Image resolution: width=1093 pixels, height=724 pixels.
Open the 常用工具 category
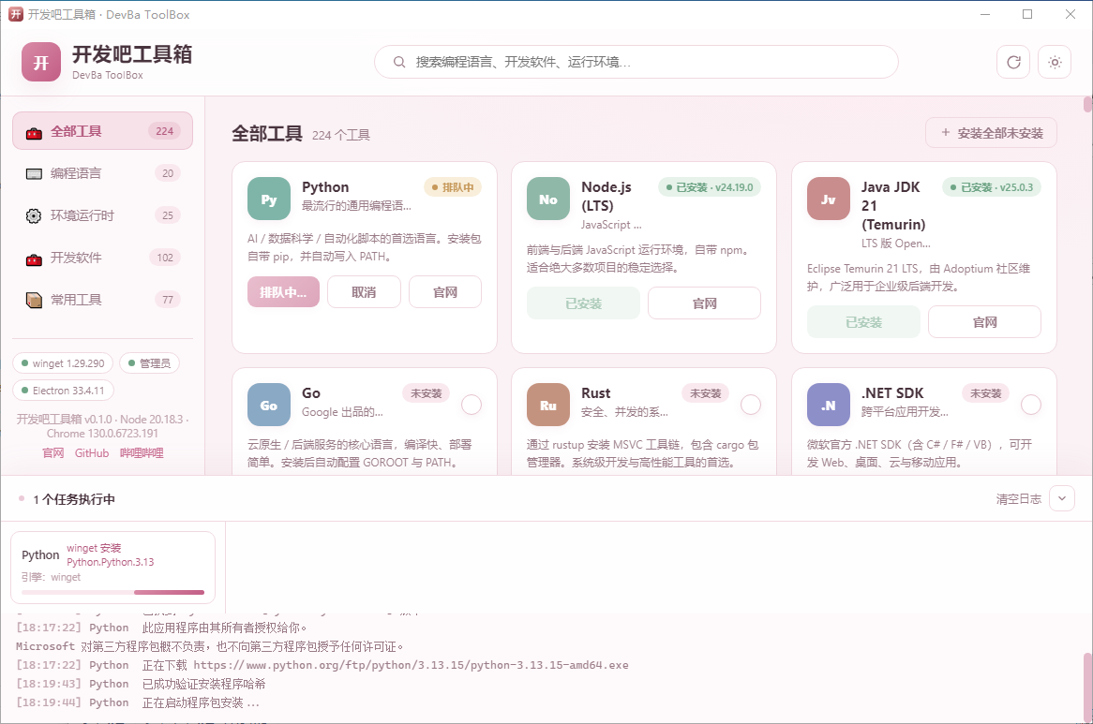pos(102,300)
